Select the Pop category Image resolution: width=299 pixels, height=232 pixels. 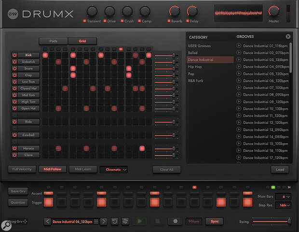[210, 74]
